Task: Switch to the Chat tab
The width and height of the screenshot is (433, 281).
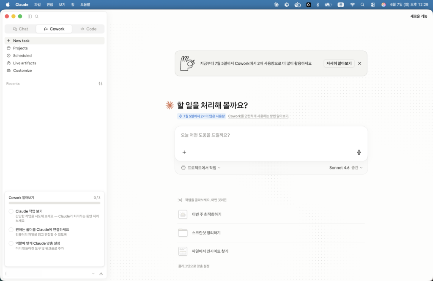Action: point(20,29)
